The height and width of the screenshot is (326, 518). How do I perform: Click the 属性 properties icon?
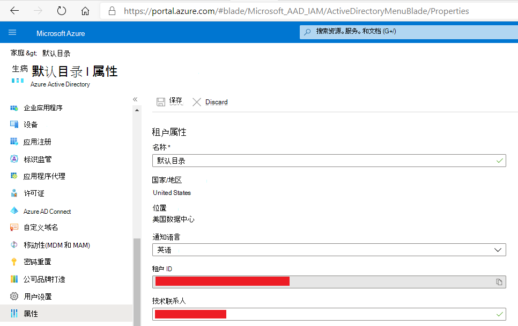pyautogui.click(x=14, y=313)
